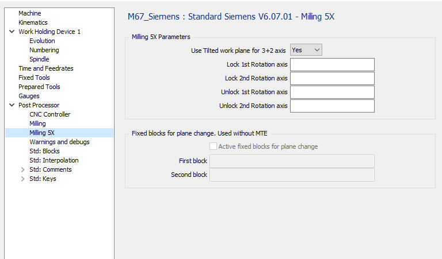The image size is (442, 259).
Task: Expand the Std: Keys node
Action: 23,179
